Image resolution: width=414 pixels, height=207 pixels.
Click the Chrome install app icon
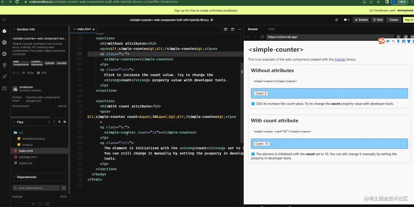(x=364, y=2)
